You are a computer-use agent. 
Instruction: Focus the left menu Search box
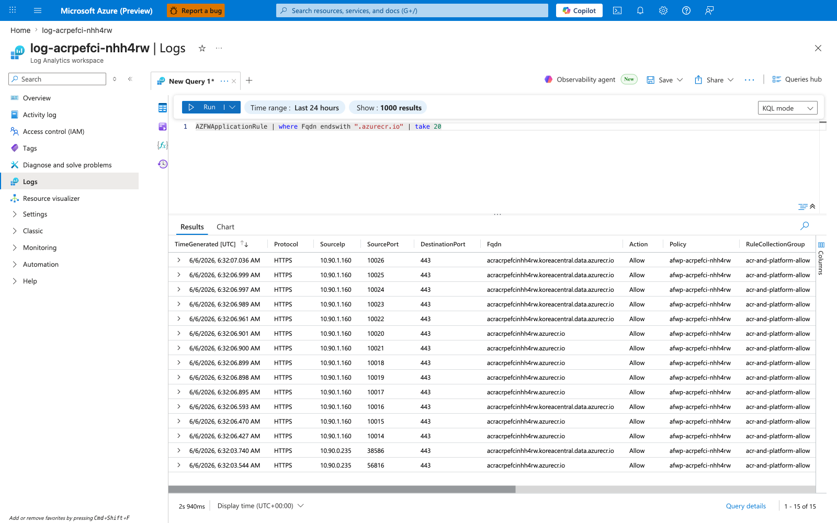tap(58, 79)
